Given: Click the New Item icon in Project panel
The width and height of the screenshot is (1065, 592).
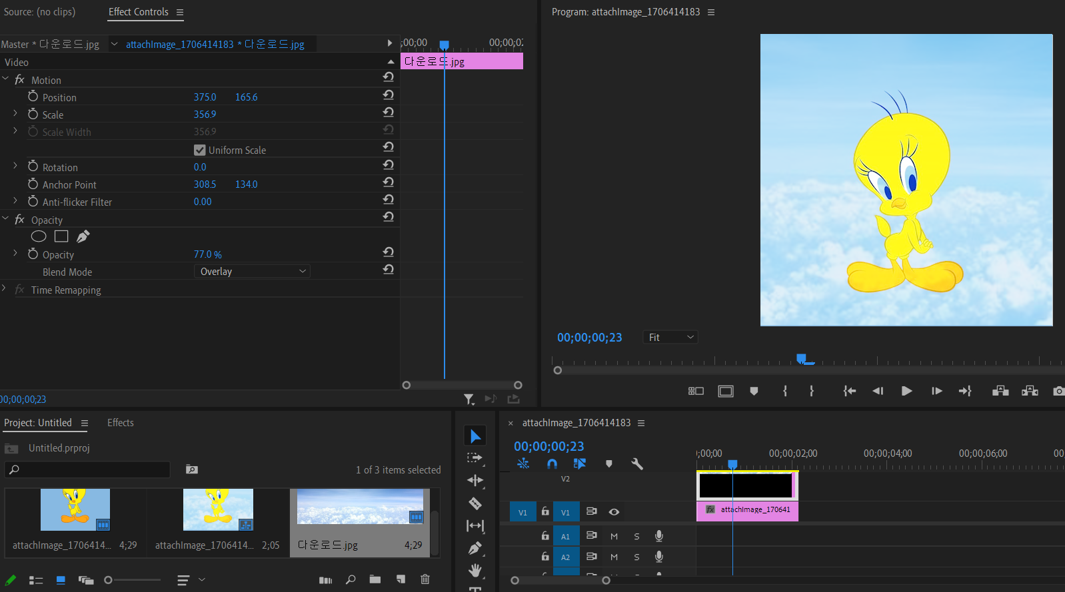Looking at the screenshot, I should [x=401, y=579].
